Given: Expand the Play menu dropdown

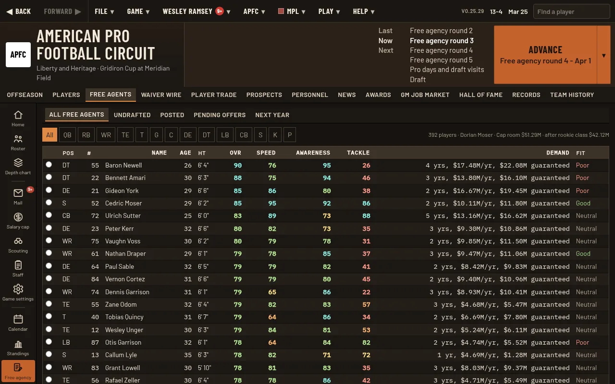Looking at the screenshot, I should pos(329,11).
